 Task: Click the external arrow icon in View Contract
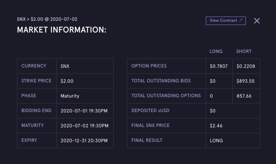(x=241, y=20)
